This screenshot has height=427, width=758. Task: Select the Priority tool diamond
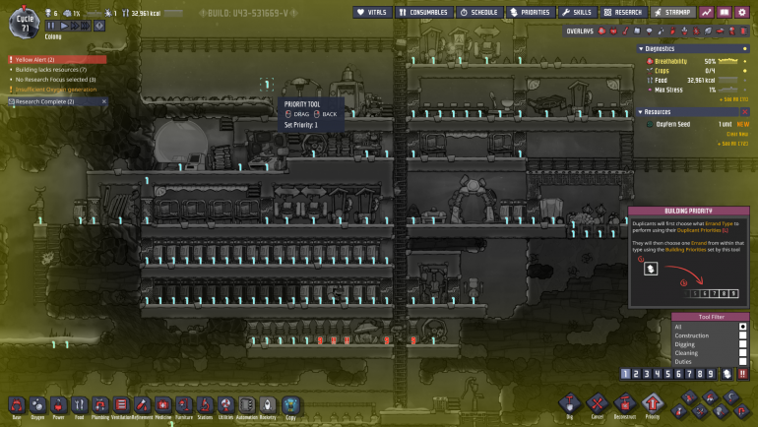pos(653,403)
